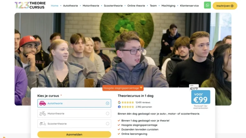Open the Team menu item
This screenshot has width=246, height=138.
pyautogui.click(x=153, y=6)
